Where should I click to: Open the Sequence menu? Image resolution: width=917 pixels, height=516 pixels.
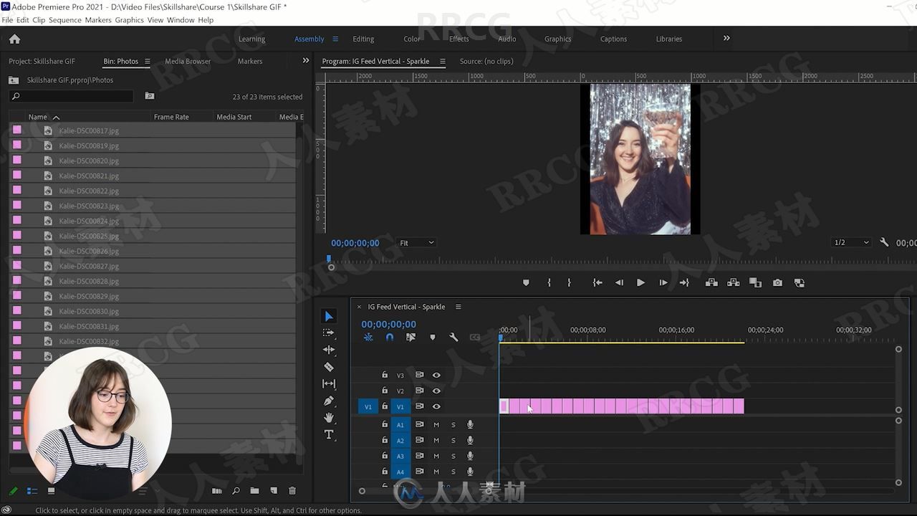pos(64,20)
